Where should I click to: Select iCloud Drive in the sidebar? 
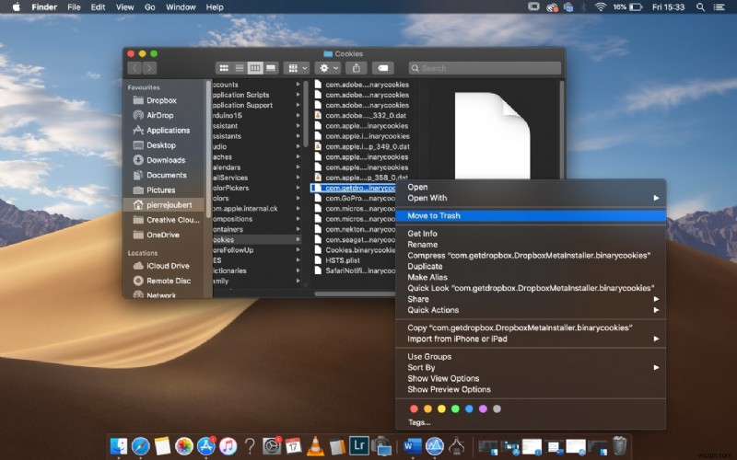164,266
